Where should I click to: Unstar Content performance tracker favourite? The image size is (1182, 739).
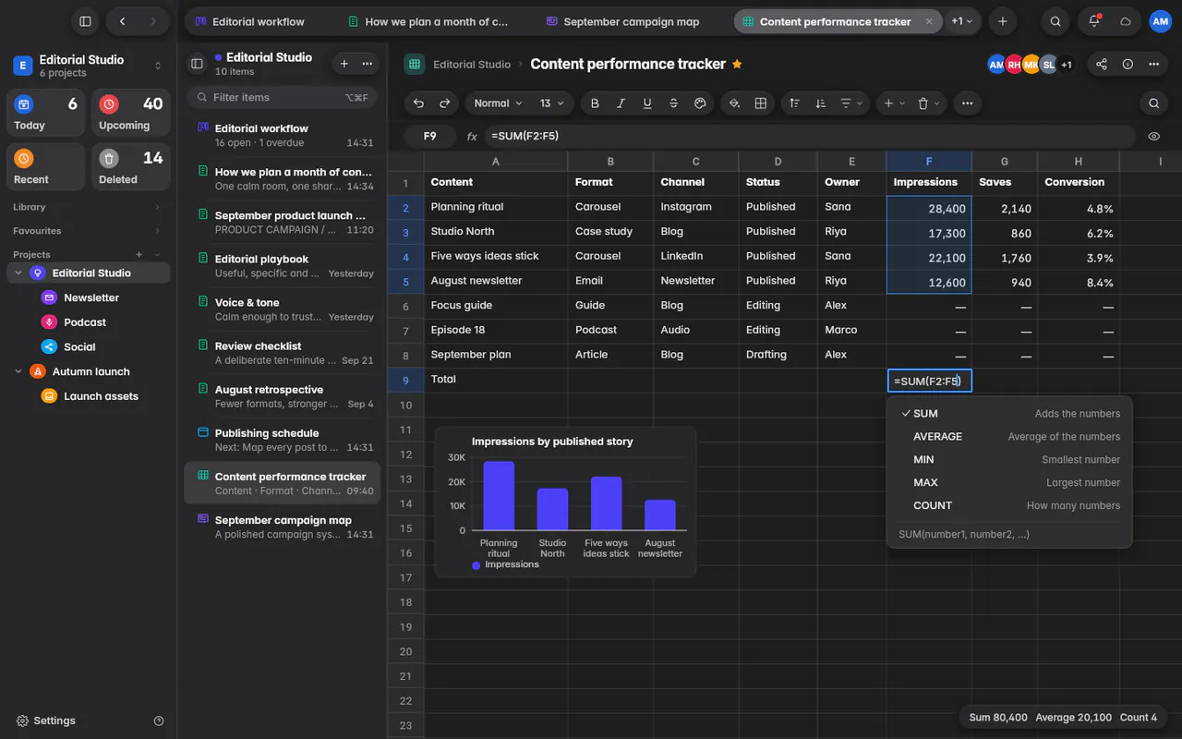click(737, 64)
